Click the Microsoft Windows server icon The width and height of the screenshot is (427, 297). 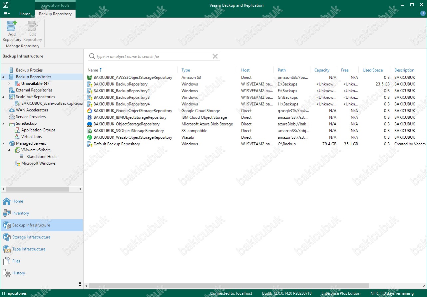[17, 163]
